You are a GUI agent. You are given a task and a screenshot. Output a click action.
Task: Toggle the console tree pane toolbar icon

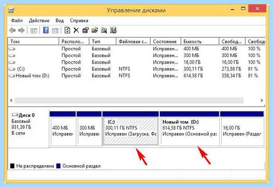34,30
